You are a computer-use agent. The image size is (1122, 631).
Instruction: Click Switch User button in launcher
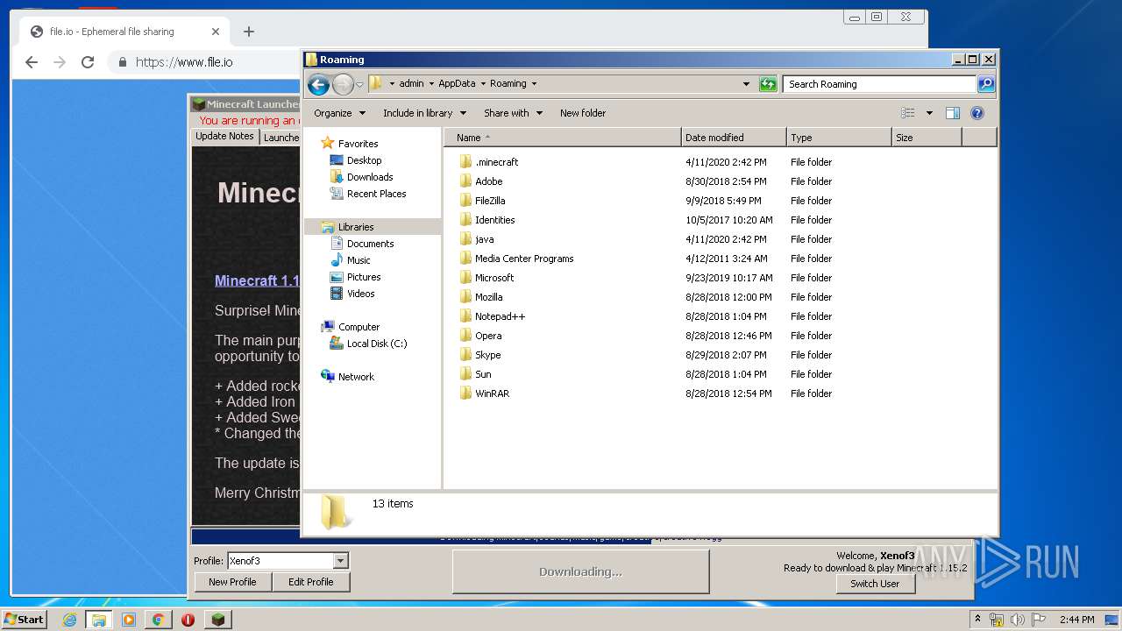click(x=875, y=584)
